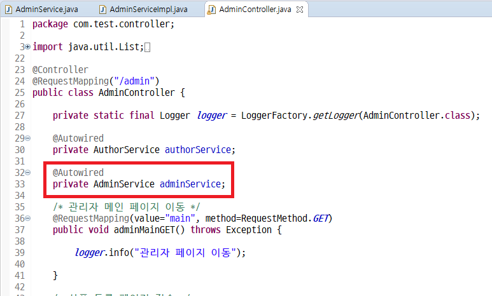The height and width of the screenshot is (296, 492).
Task: Collapse the adminMainGET method on line 36
Action: [27, 219]
